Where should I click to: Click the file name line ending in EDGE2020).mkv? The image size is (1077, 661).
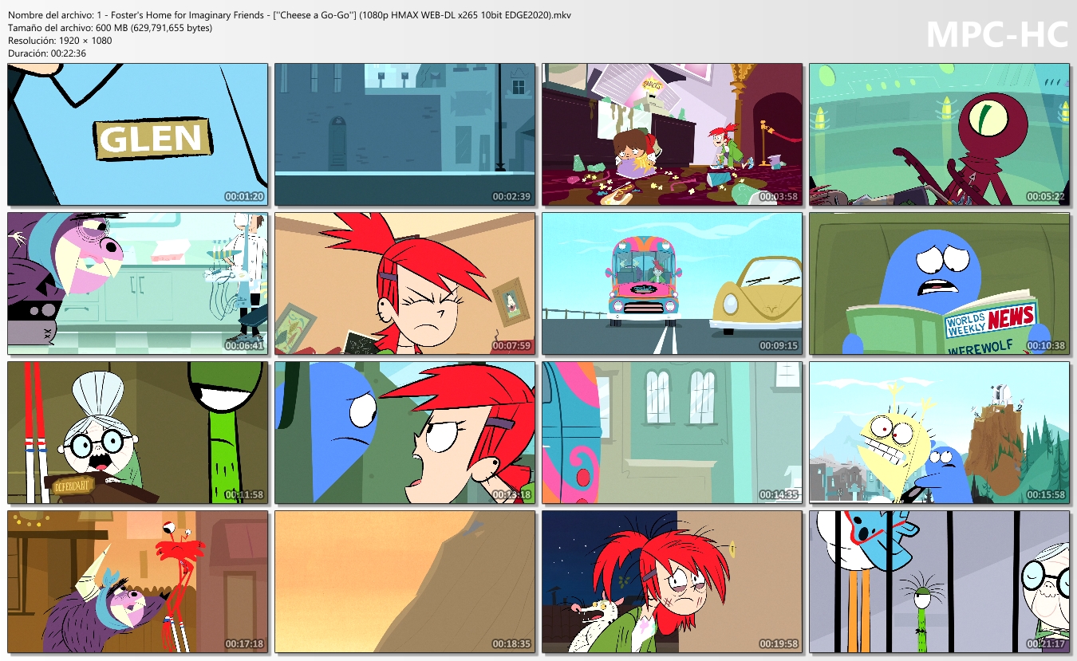290,15
